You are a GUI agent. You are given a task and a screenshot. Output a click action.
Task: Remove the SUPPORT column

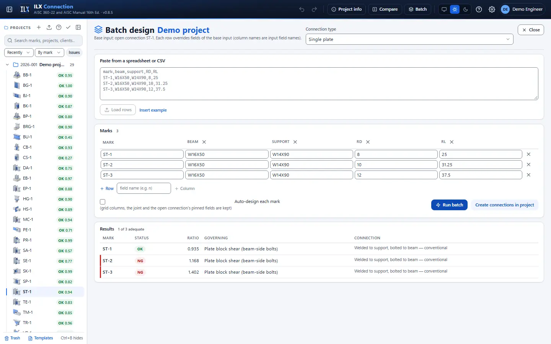click(x=295, y=142)
